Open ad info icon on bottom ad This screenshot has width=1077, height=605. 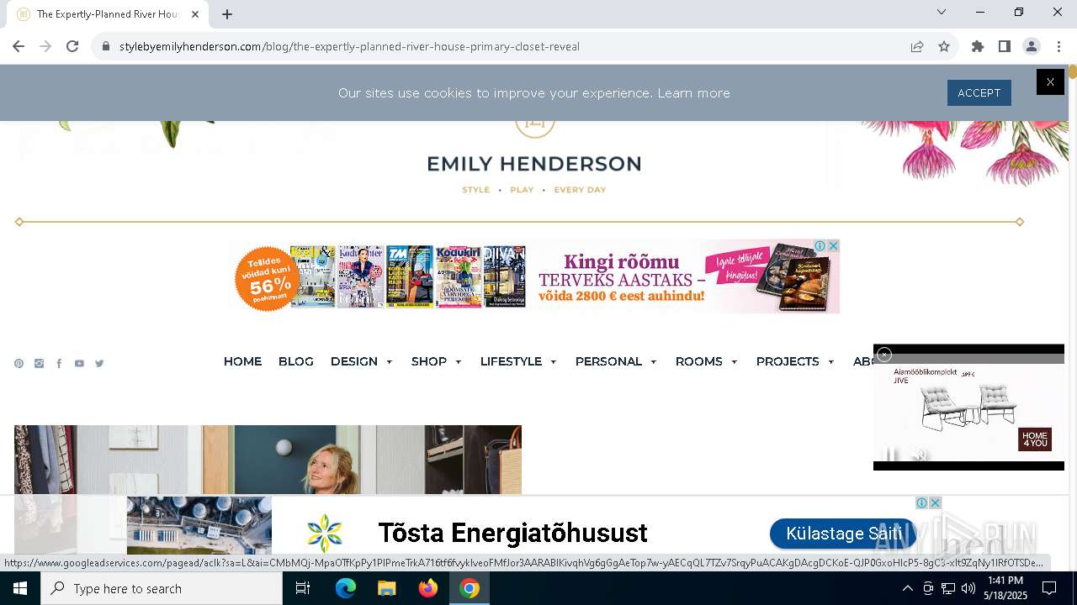(922, 502)
